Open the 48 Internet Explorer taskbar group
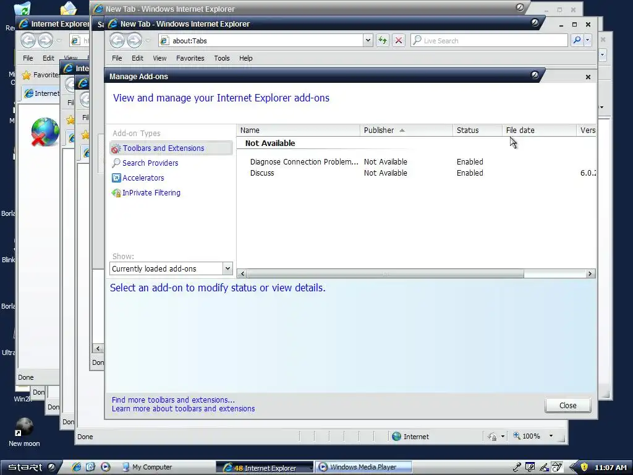Viewport: 633px width, 475px height. coord(265,468)
